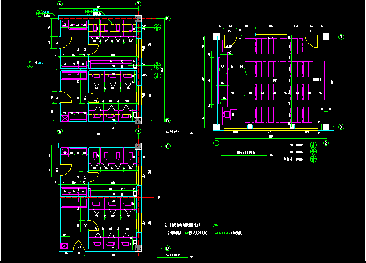Select the top-left desk in the classroom plan

pos(249,45)
